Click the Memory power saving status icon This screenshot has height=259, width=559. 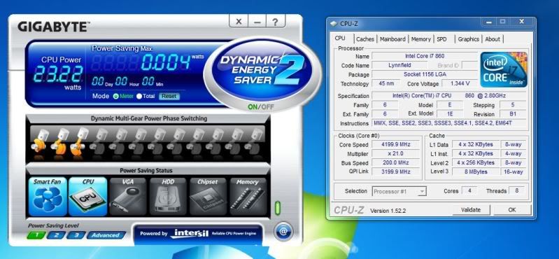[x=248, y=197]
